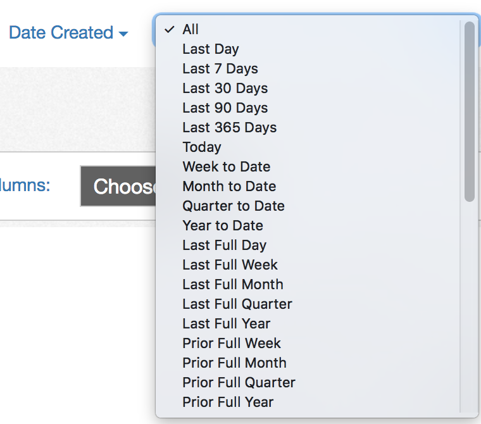The height and width of the screenshot is (424, 481).
Task: Click the dropdown list scrollbar thumb
Action: click(469, 112)
